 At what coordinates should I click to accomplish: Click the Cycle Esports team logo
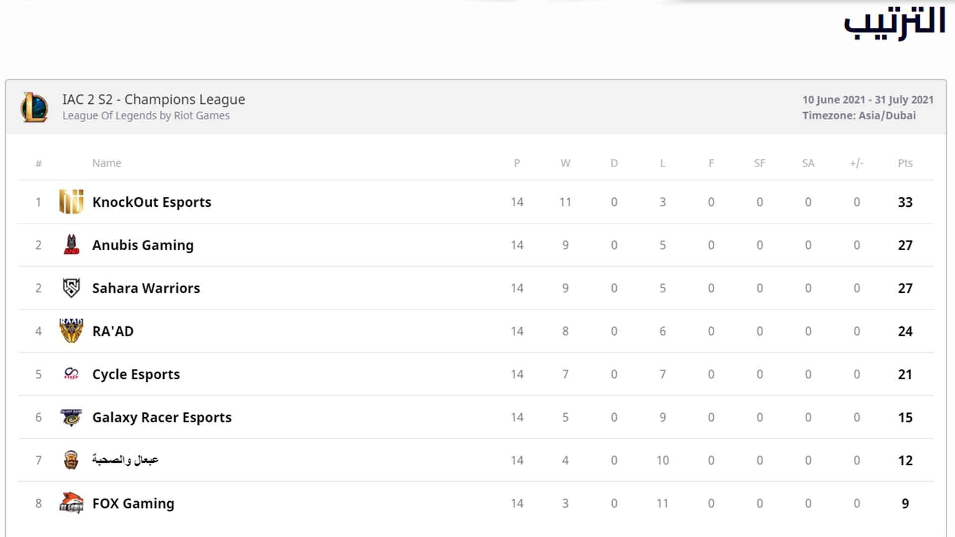[71, 374]
